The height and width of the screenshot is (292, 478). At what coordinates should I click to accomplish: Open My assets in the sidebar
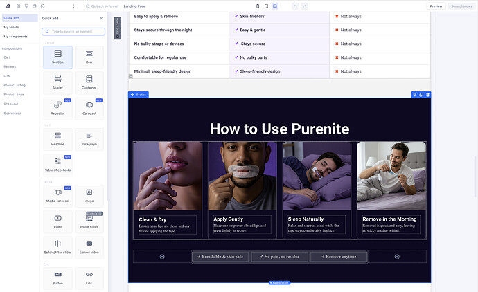[x=11, y=28]
